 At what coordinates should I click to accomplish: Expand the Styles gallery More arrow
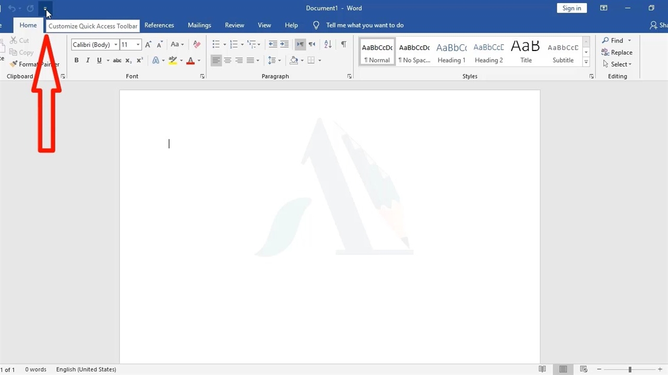(x=586, y=62)
